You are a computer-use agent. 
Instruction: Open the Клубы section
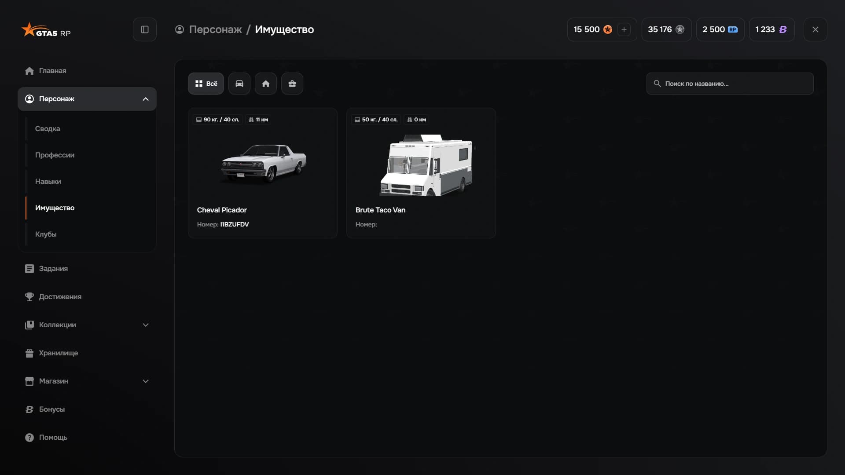coord(46,234)
